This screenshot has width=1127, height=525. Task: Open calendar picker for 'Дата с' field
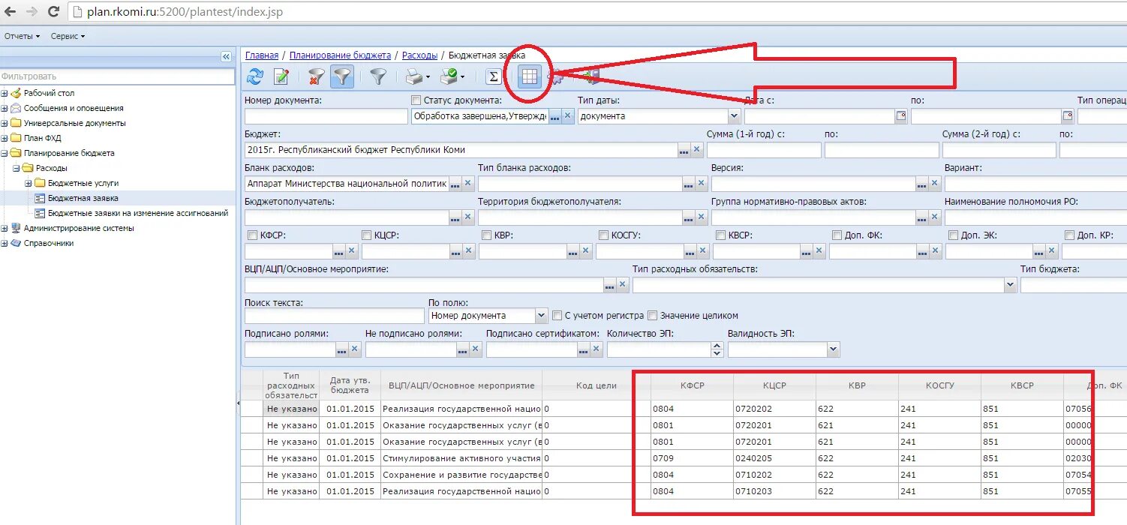coord(901,115)
